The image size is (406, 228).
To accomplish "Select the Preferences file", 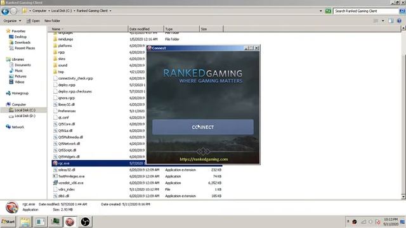I will tap(67, 111).
